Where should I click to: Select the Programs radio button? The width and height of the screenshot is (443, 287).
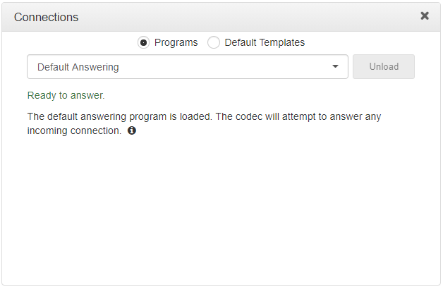(144, 42)
